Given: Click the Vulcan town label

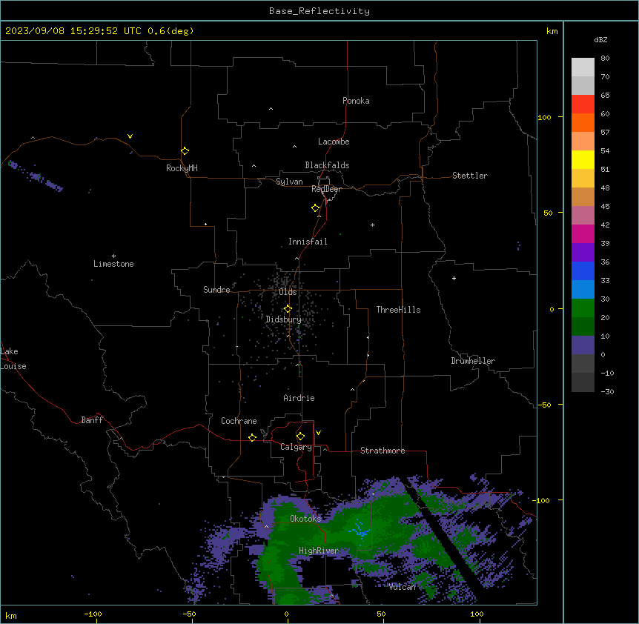Looking at the screenshot, I should tap(403, 587).
